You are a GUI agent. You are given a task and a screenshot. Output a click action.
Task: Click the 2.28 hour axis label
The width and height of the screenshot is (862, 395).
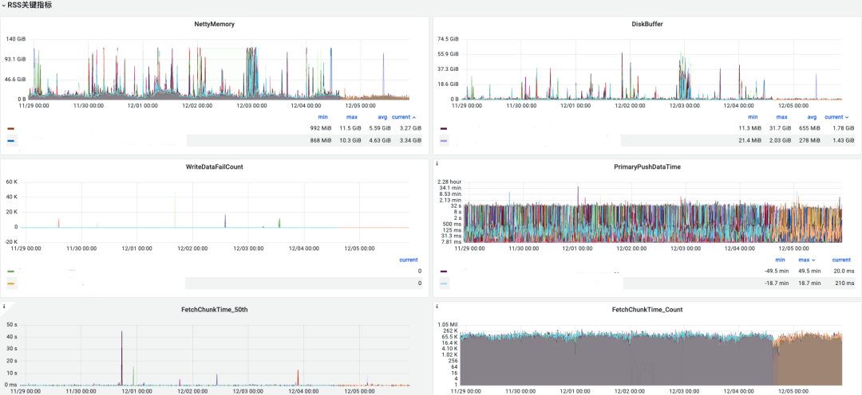coord(449,182)
